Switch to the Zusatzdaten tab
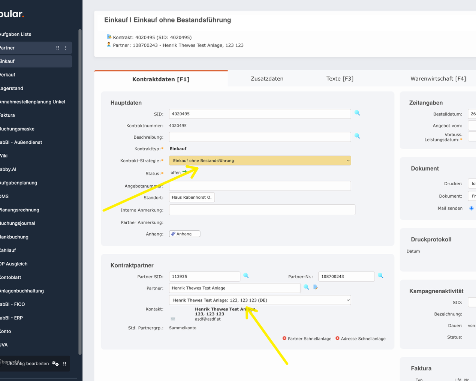 267,79
